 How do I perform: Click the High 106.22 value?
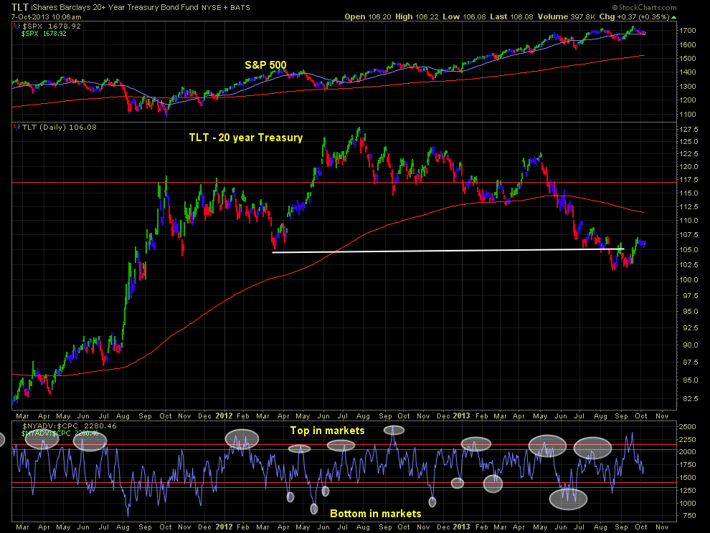tap(417, 16)
